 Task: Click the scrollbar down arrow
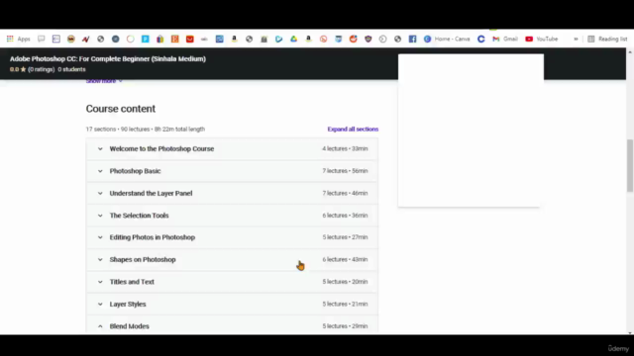pos(630,332)
